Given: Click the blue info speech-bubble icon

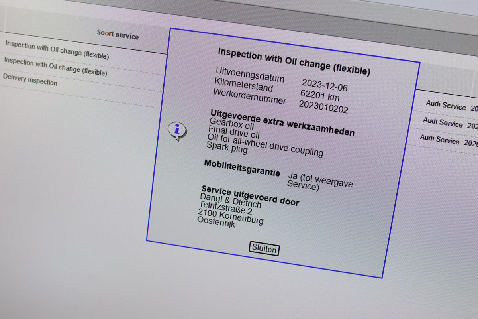Looking at the screenshot, I should tap(177, 131).
